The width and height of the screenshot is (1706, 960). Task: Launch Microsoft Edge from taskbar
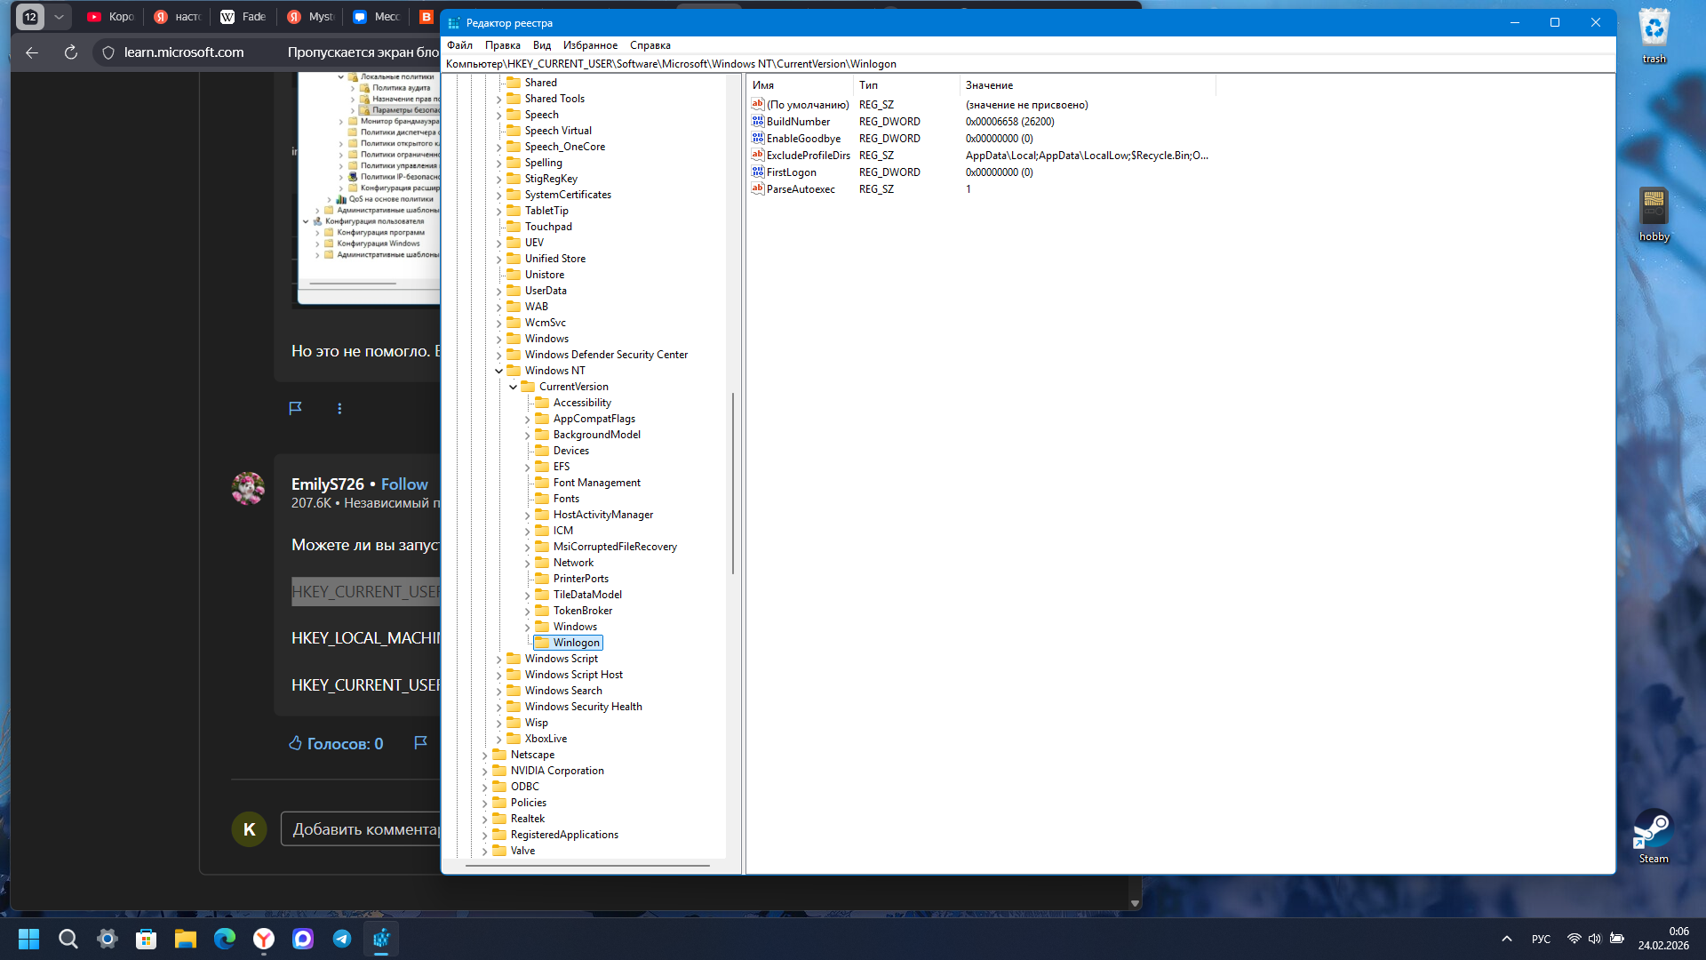pos(225,939)
